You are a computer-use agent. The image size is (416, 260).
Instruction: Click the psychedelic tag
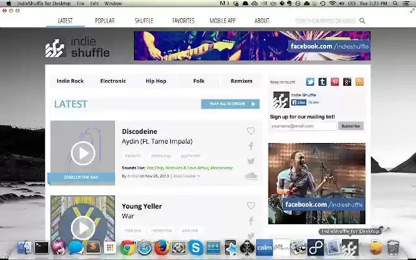190,156
